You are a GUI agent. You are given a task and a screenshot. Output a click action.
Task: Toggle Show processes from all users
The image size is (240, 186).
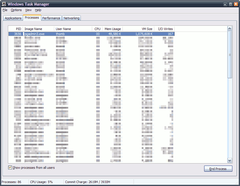click(10, 168)
